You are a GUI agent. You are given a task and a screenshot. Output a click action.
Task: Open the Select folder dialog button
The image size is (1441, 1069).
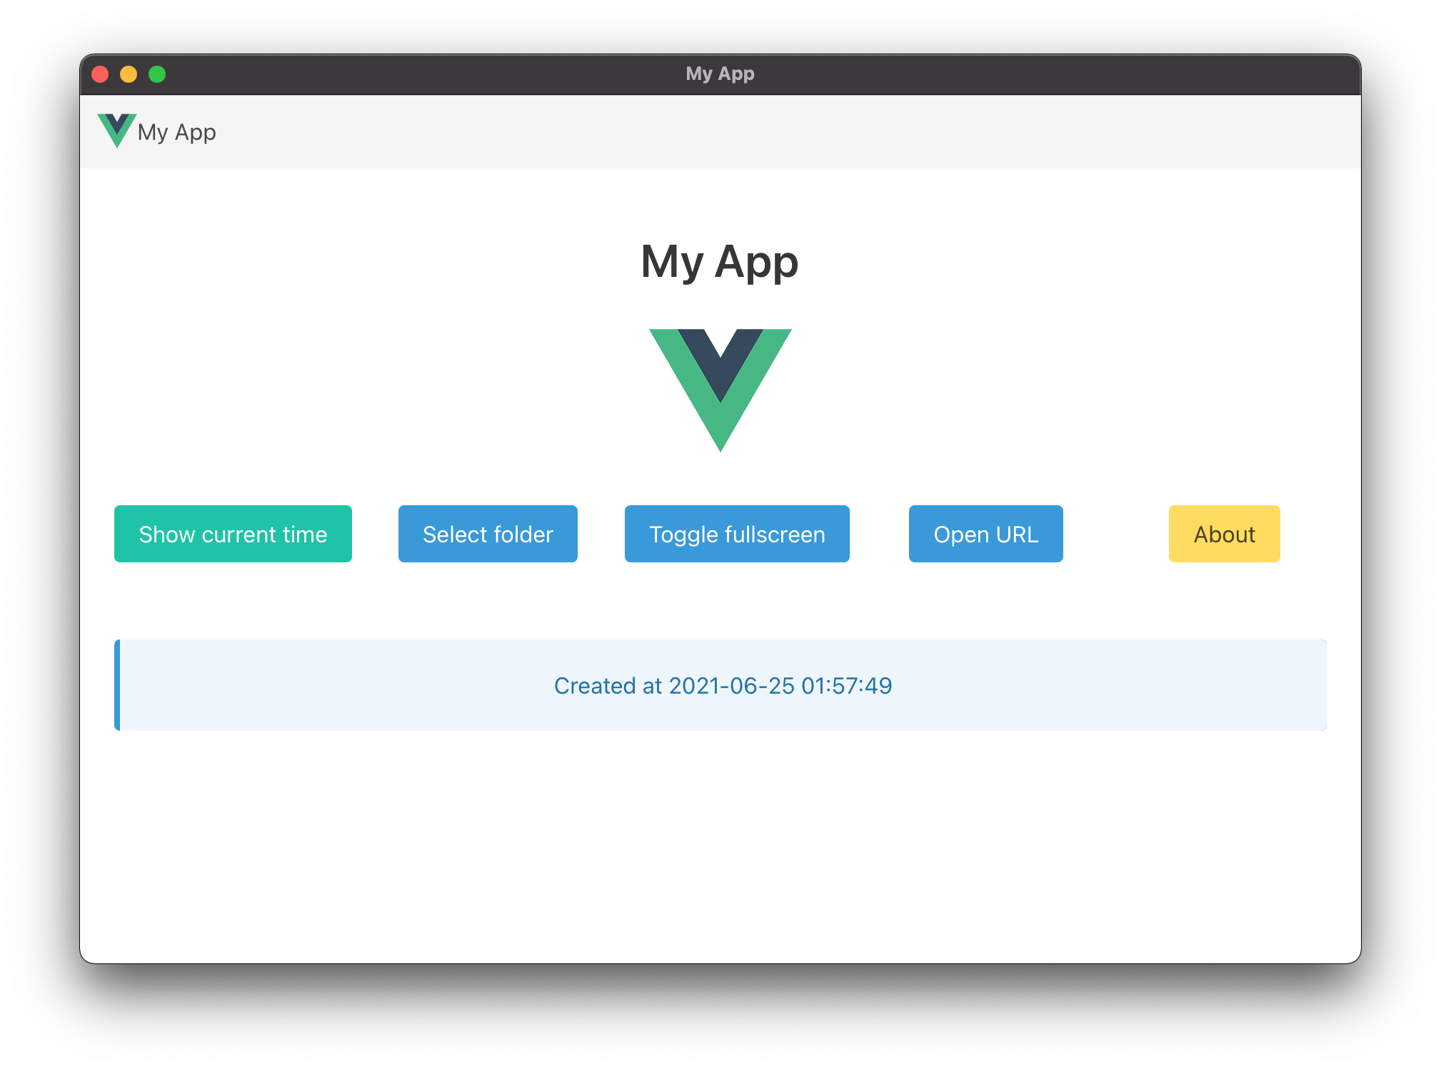[x=488, y=534]
